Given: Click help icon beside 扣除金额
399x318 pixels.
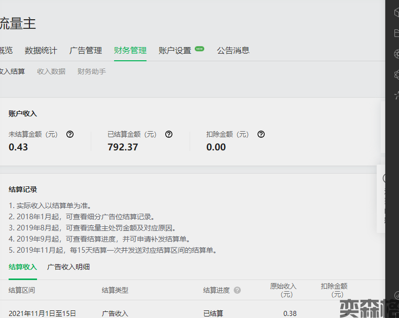Looking at the screenshot, I should tap(261, 134).
